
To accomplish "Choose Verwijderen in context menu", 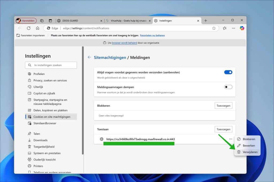I will tap(247, 152).
